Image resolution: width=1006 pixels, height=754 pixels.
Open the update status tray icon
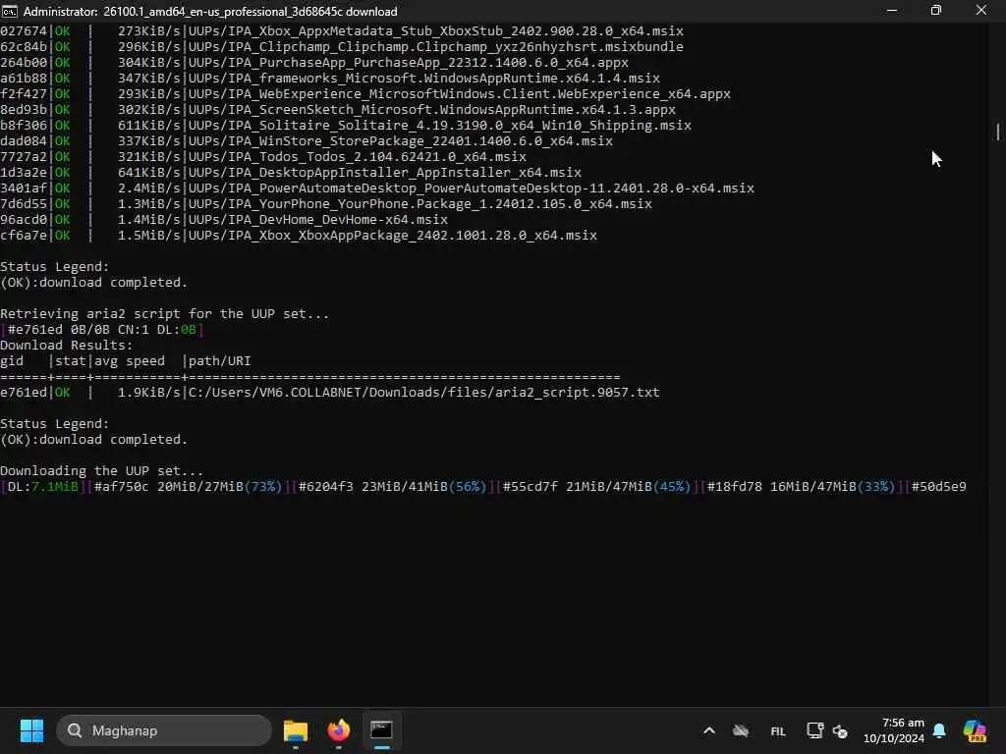point(840,730)
